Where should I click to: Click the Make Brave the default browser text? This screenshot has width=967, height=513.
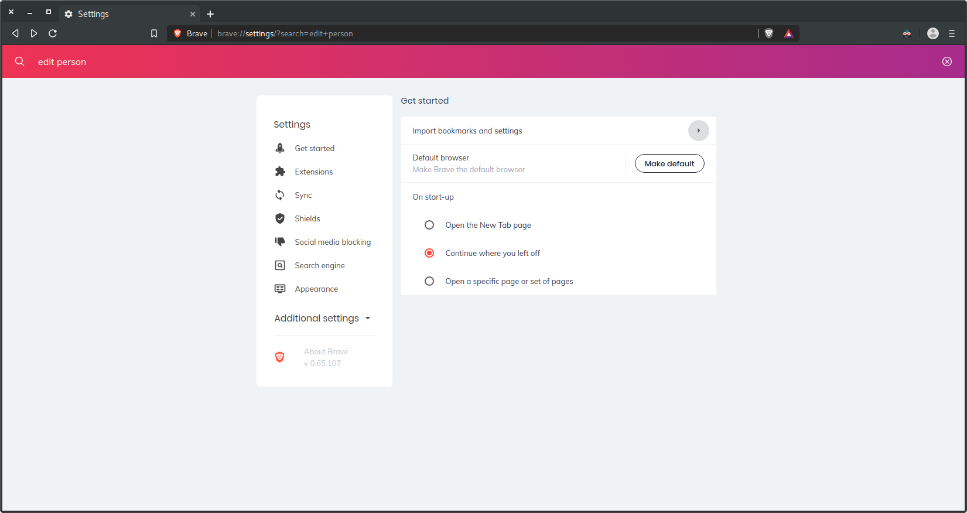point(469,169)
